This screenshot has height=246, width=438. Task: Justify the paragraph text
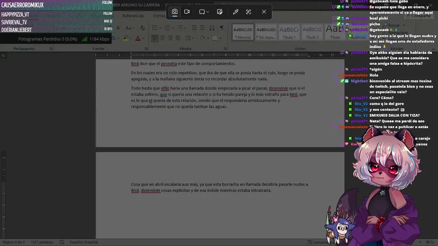click(x=178, y=38)
